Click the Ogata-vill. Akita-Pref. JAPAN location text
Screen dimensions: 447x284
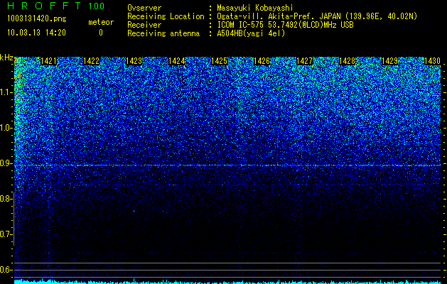click(317, 16)
